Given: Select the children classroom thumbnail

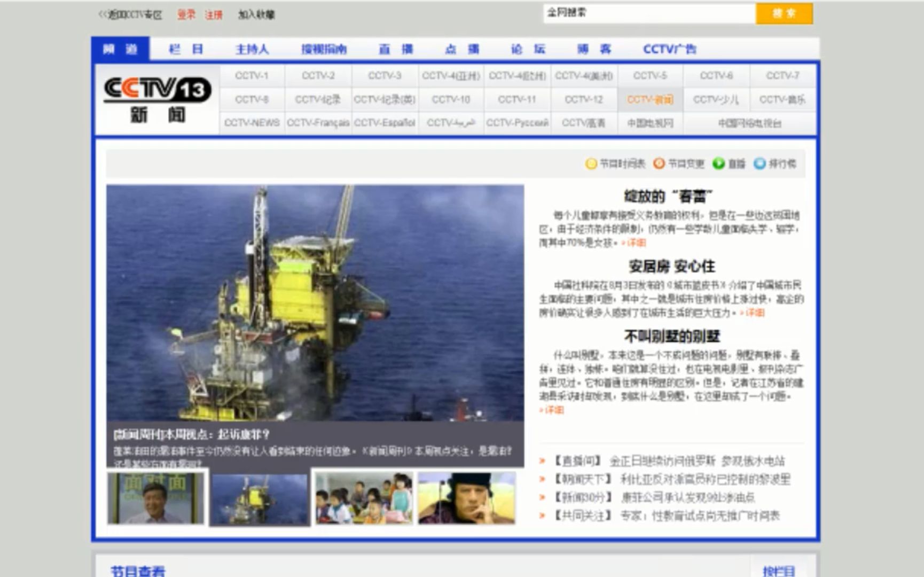Looking at the screenshot, I should 363,498.
